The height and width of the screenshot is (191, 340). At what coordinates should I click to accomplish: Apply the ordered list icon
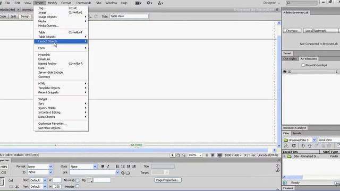coord(123,166)
